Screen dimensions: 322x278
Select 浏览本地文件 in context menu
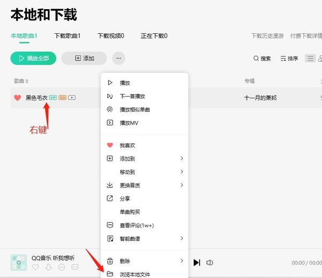pyautogui.click(x=134, y=274)
